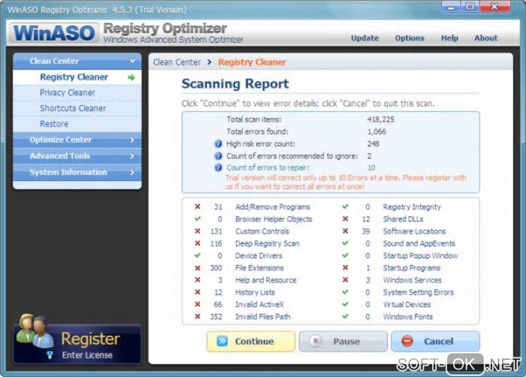Screen dimensions: 526x377
Task: Click green check beside Startup Popup Window
Action: [345, 255]
